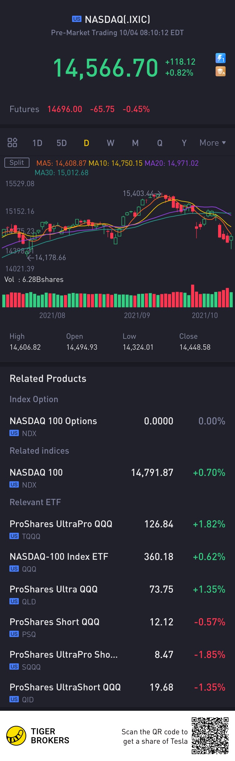Tap the QR code image
The height and width of the screenshot is (761, 235).
point(210,735)
